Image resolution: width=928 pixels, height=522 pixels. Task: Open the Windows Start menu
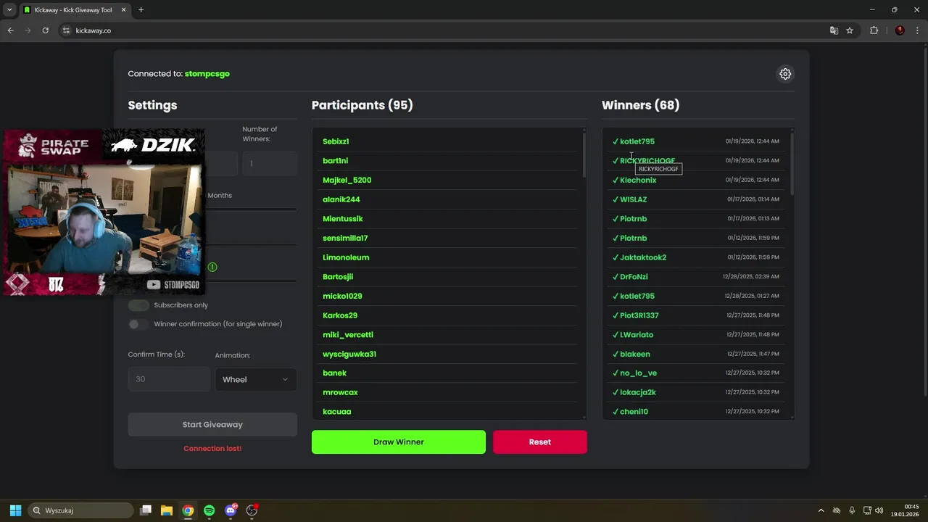tap(15, 510)
